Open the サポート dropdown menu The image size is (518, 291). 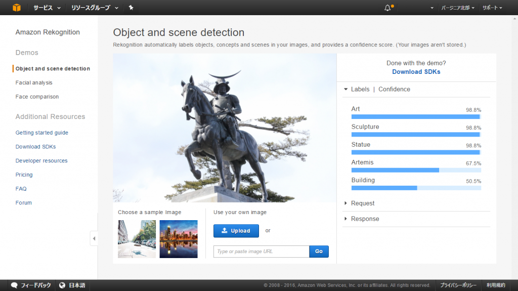492,8
